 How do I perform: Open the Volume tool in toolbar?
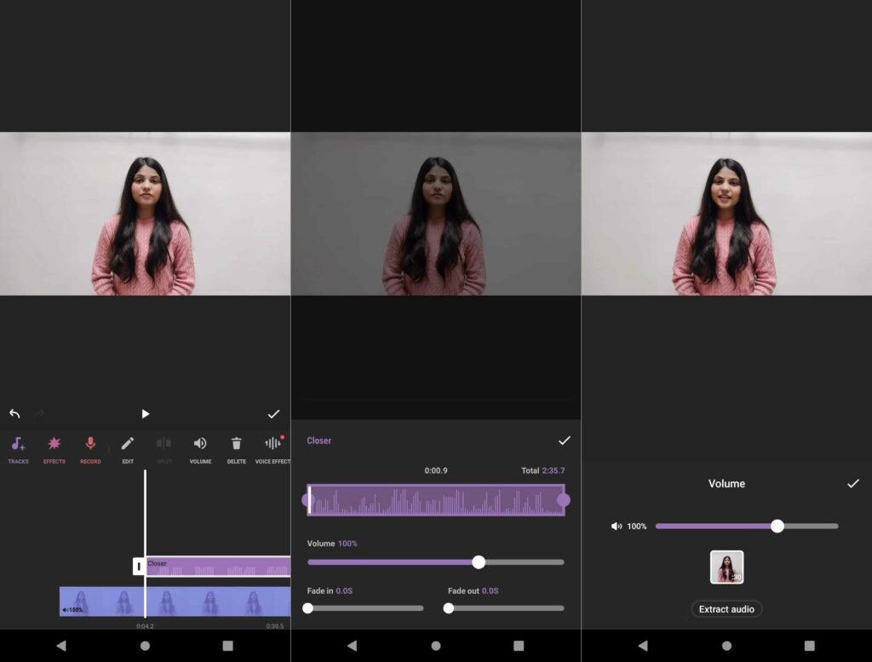200,450
